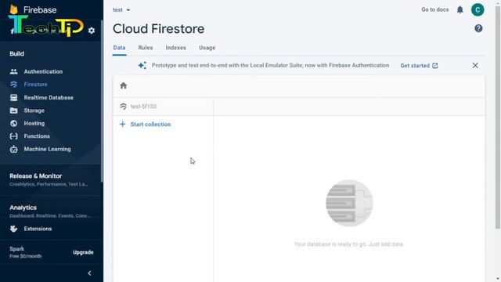
Task: Click the Extensions icon in sidebar
Action: pos(14,229)
